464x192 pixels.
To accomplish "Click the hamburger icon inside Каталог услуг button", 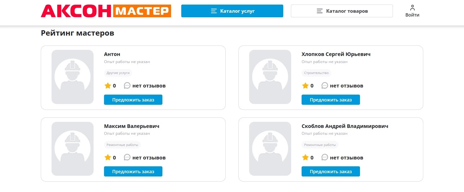I will point(213,11).
